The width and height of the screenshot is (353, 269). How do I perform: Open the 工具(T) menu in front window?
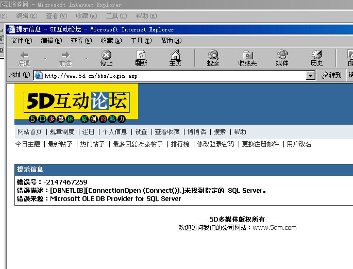tap(141, 41)
